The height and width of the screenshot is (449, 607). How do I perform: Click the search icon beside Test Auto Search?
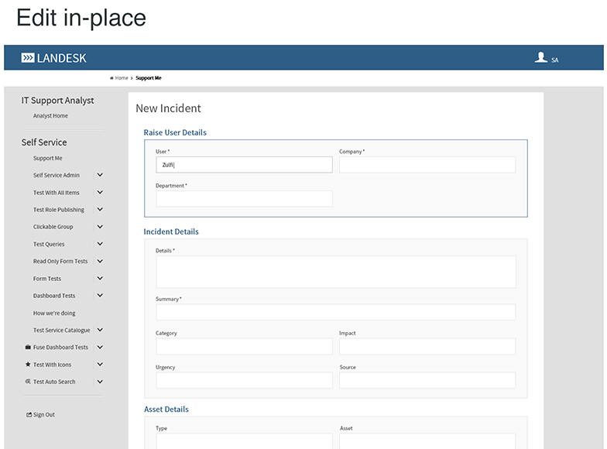click(x=28, y=382)
